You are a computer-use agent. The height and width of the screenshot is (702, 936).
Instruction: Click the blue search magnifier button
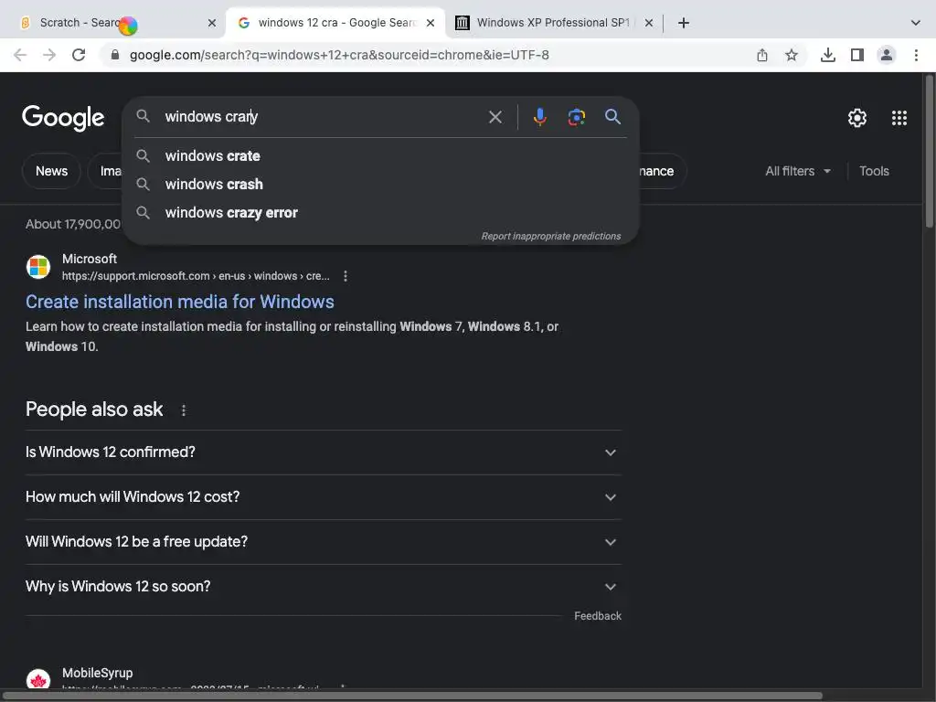pyautogui.click(x=612, y=116)
